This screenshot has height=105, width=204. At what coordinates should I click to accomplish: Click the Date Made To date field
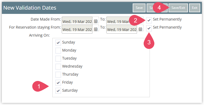tap(121, 21)
